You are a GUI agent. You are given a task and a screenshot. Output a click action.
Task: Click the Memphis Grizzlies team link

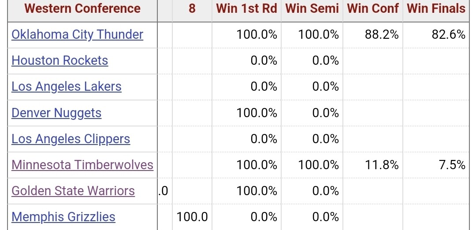click(x=63, y=217)
